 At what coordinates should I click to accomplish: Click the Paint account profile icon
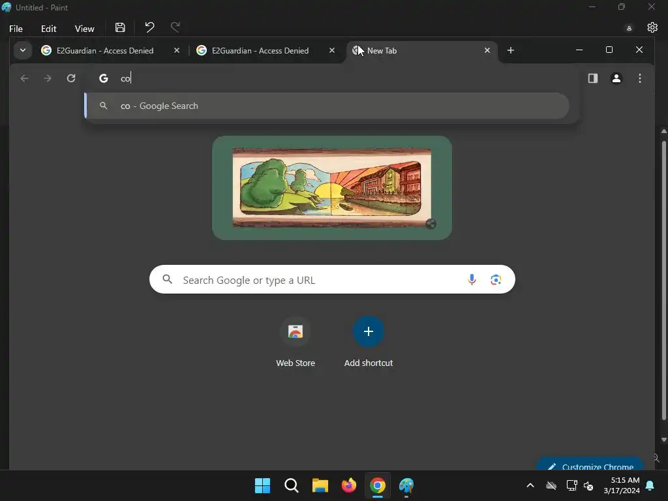[629, 29]
